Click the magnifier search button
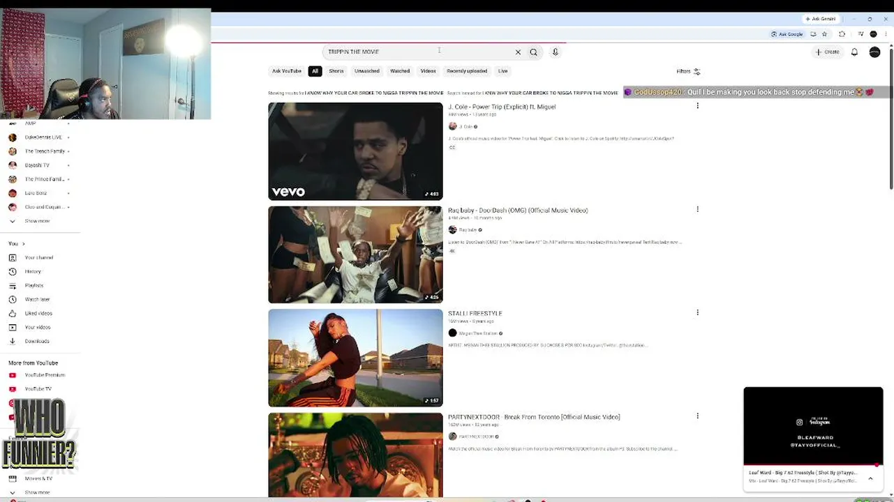This screenshot has height=502, width=894. [x=534, y=52]
